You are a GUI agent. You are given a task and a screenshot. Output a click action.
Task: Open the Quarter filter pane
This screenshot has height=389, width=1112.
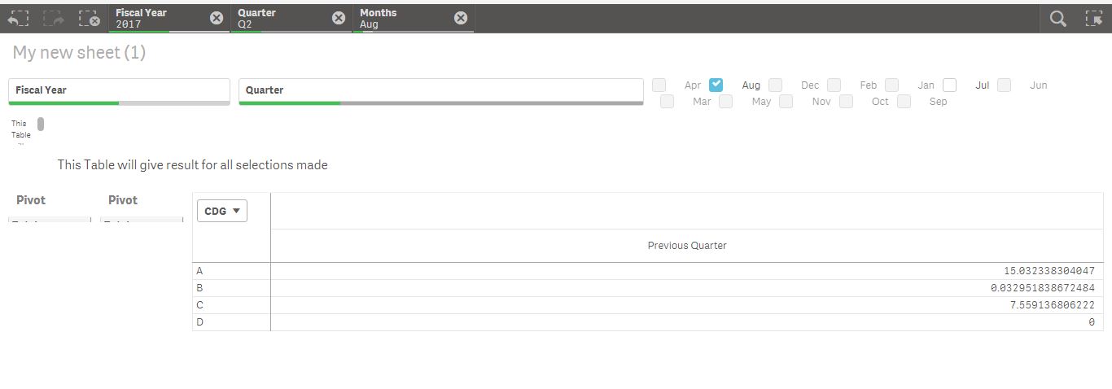pos(440,90)
